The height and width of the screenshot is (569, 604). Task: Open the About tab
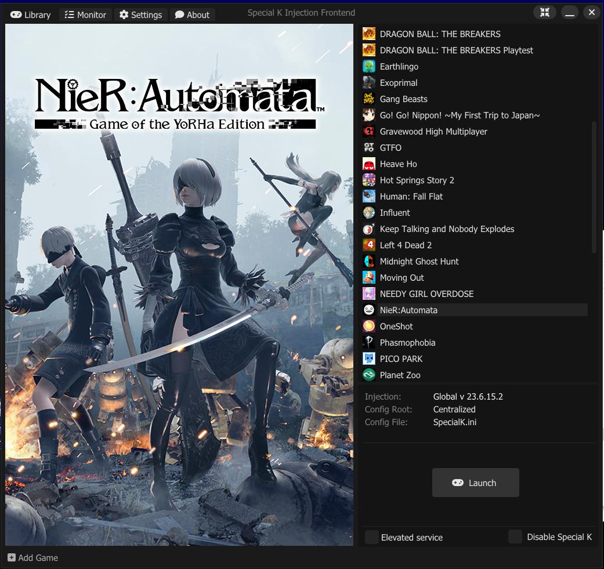[192, 15]
